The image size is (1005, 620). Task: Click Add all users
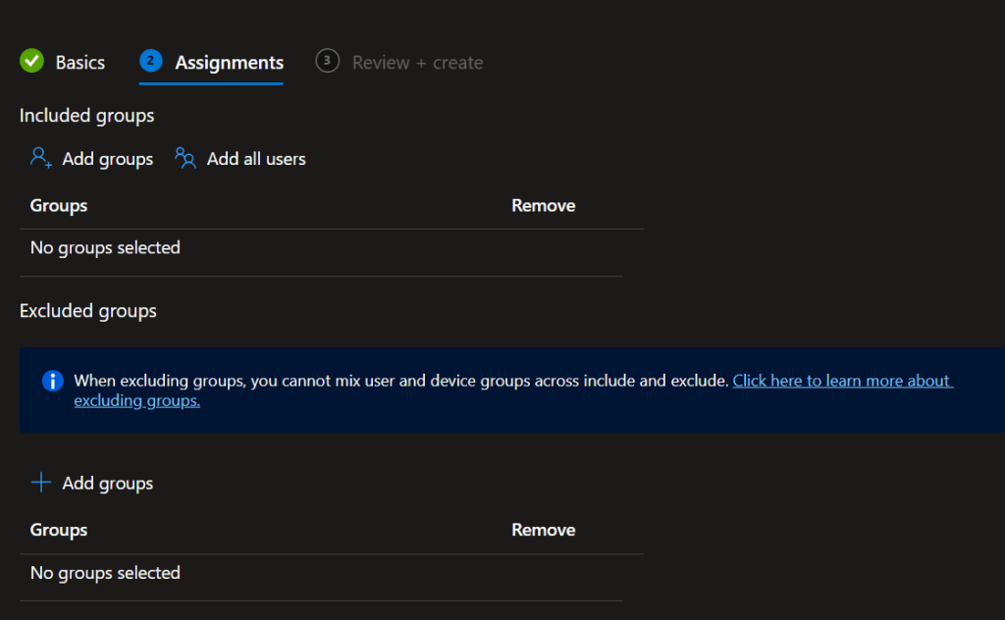(255, 158)
